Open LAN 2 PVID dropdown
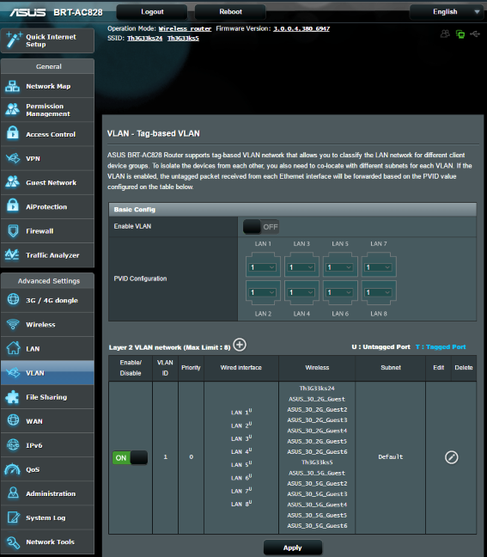This screenshot has width=487, height=557. click(262, 292)
